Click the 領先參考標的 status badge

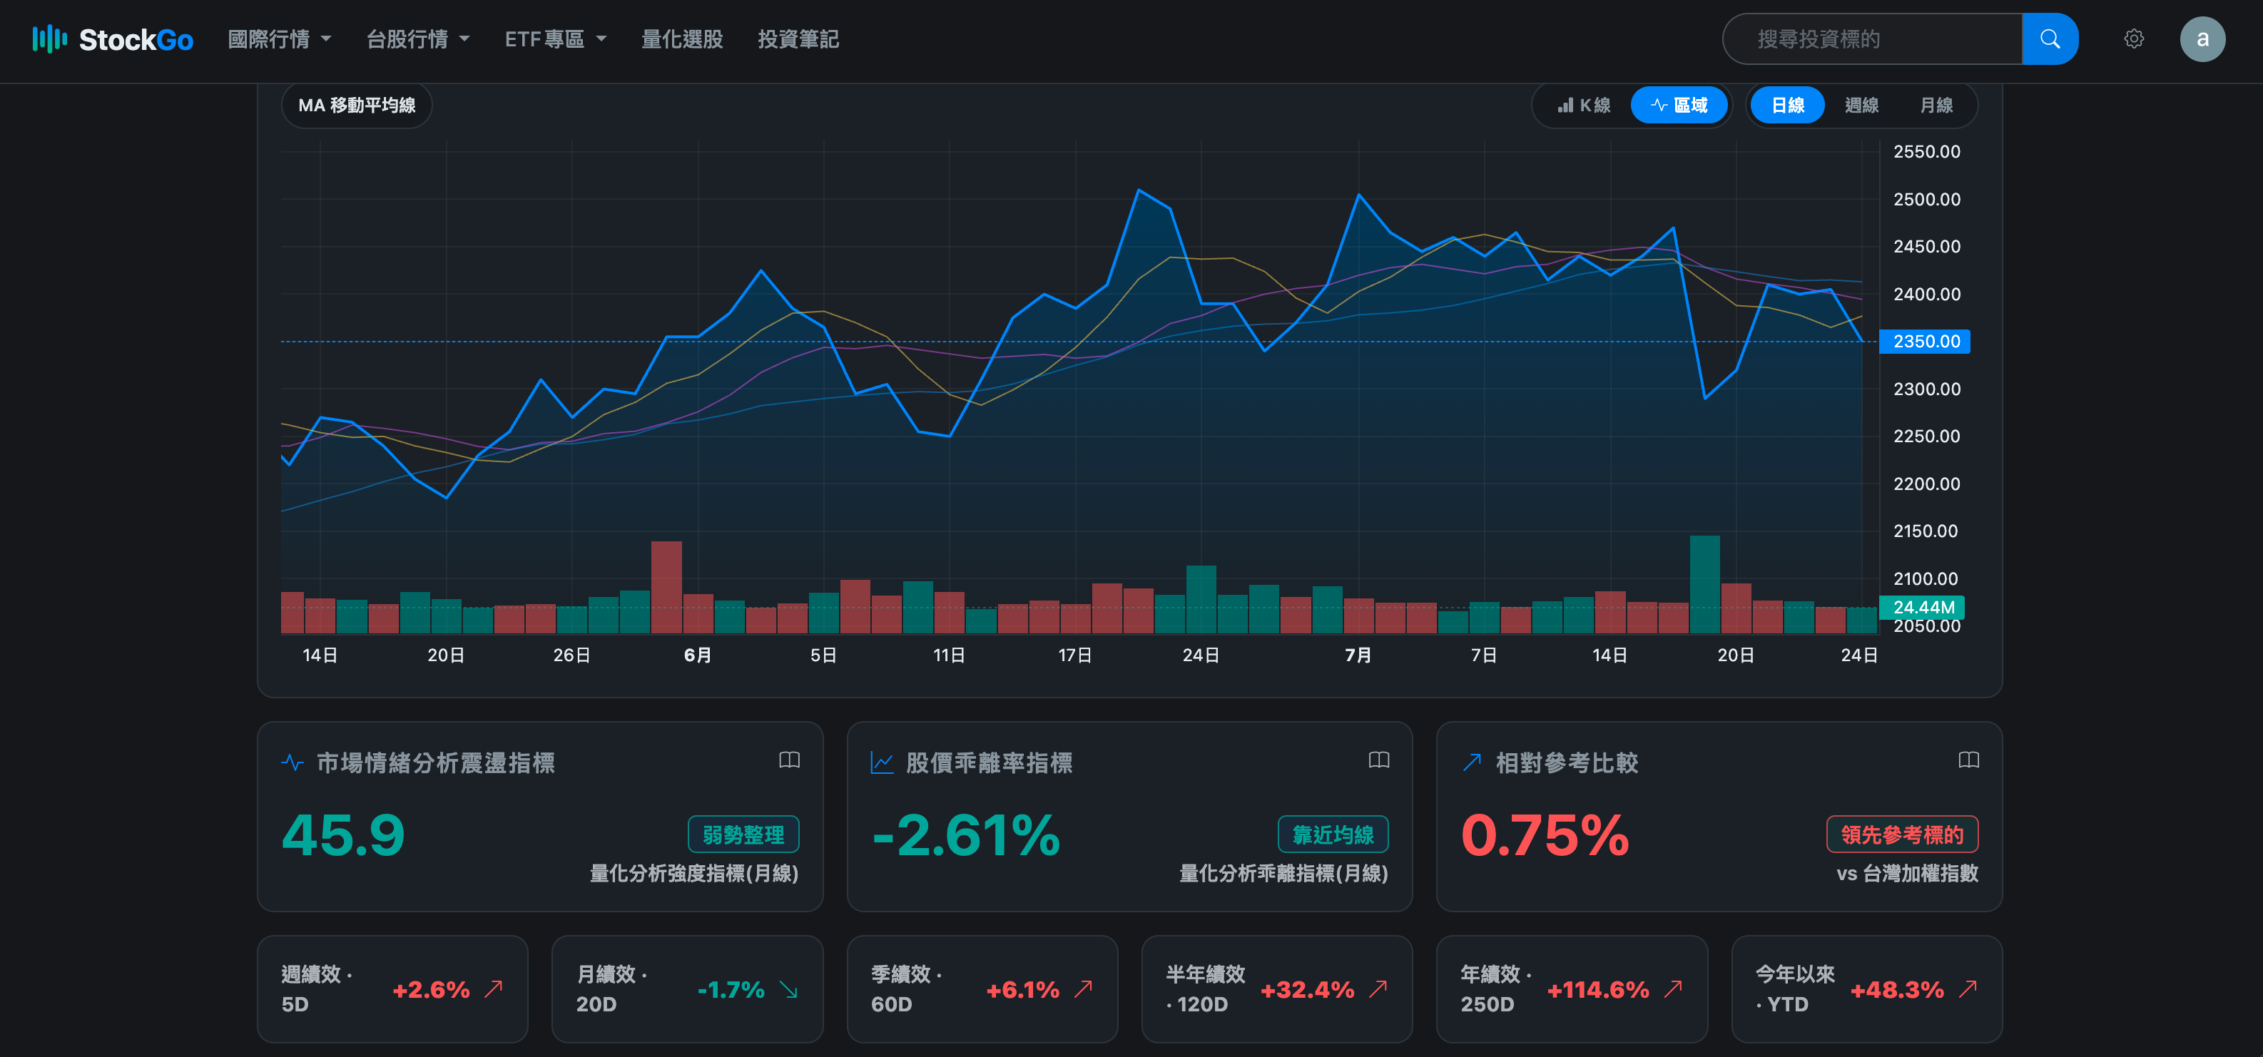(x=1902, y=834)
